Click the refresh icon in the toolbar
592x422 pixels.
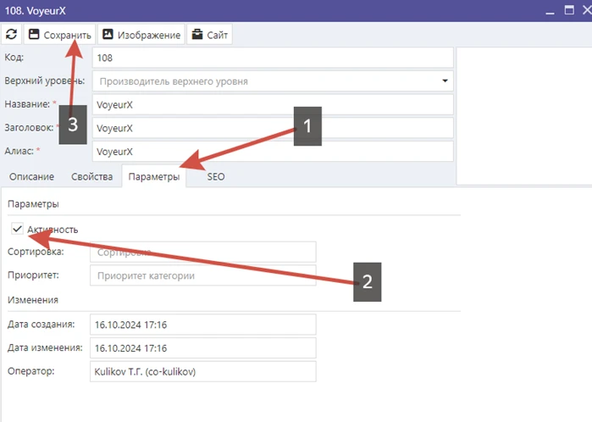coord(11,35)
